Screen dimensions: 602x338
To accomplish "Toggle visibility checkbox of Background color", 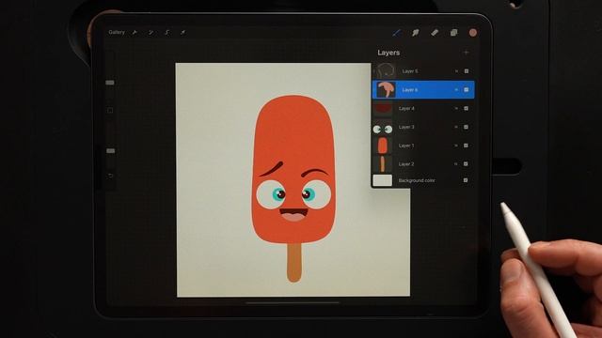I will point(466,180).
